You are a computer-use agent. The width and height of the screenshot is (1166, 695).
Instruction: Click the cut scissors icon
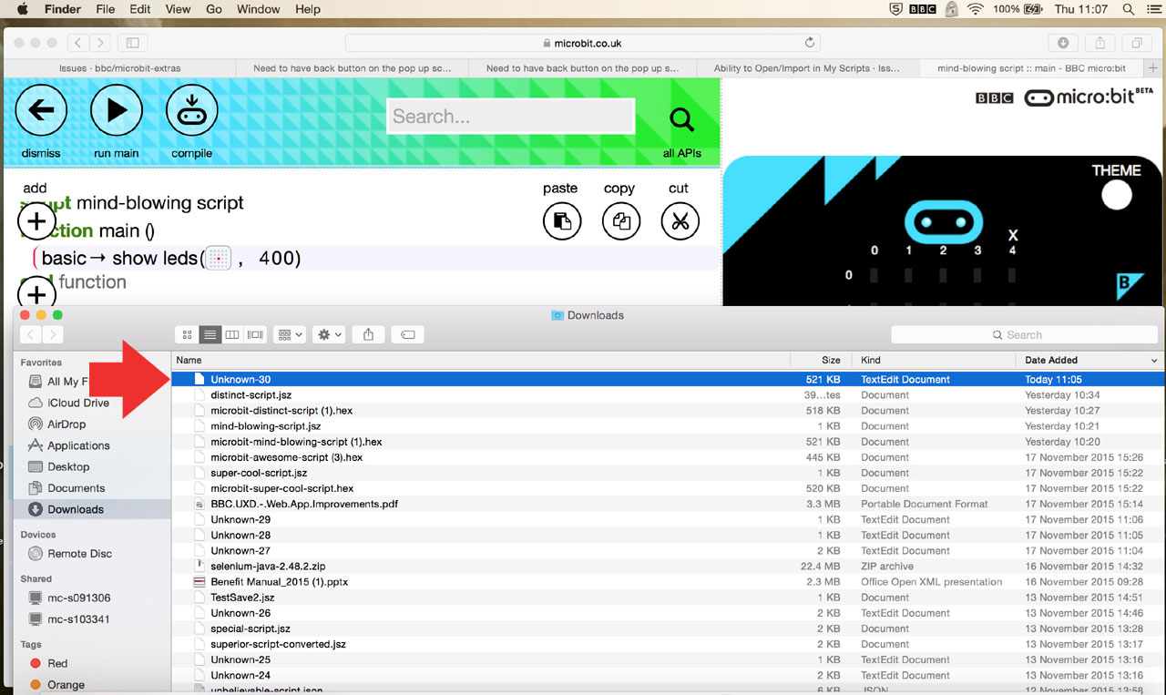(x=680, y=221)
